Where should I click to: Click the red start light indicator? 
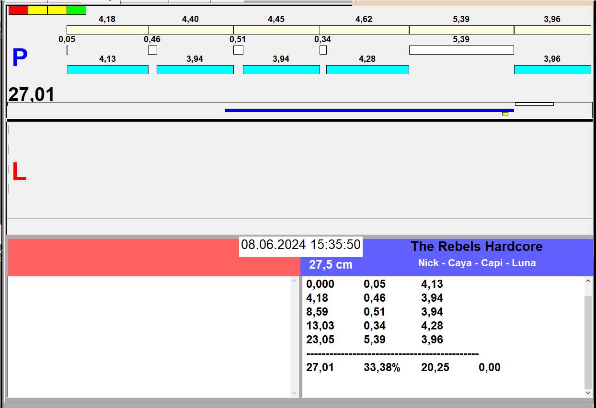coord(18,10)
